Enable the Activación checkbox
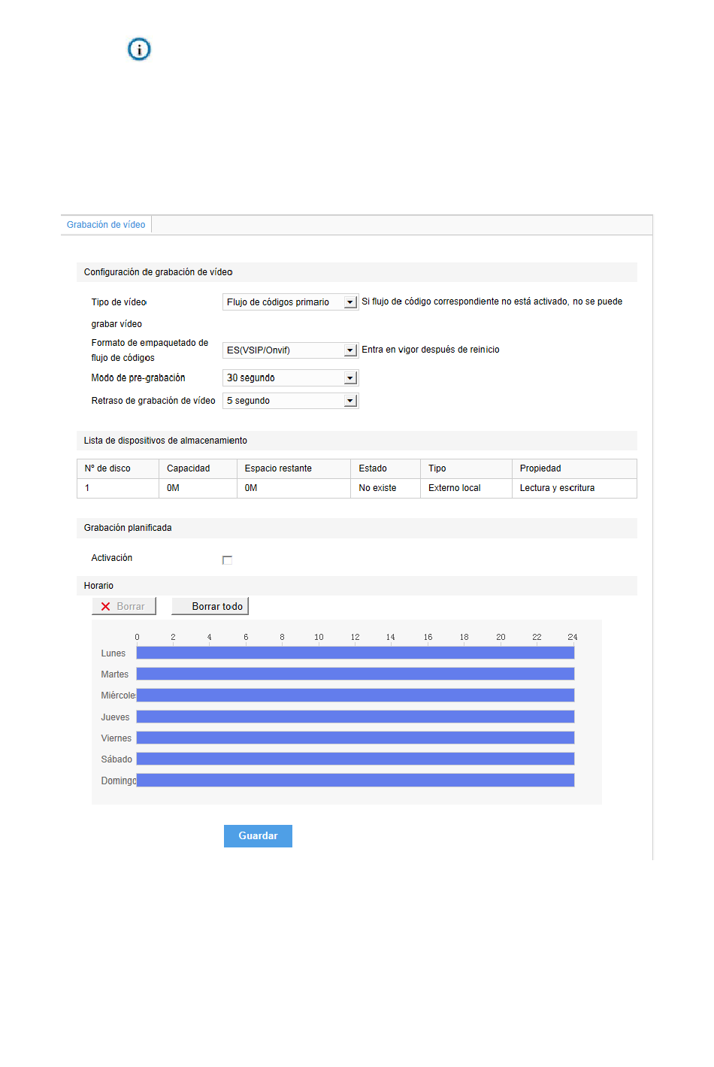 point(227,560)
